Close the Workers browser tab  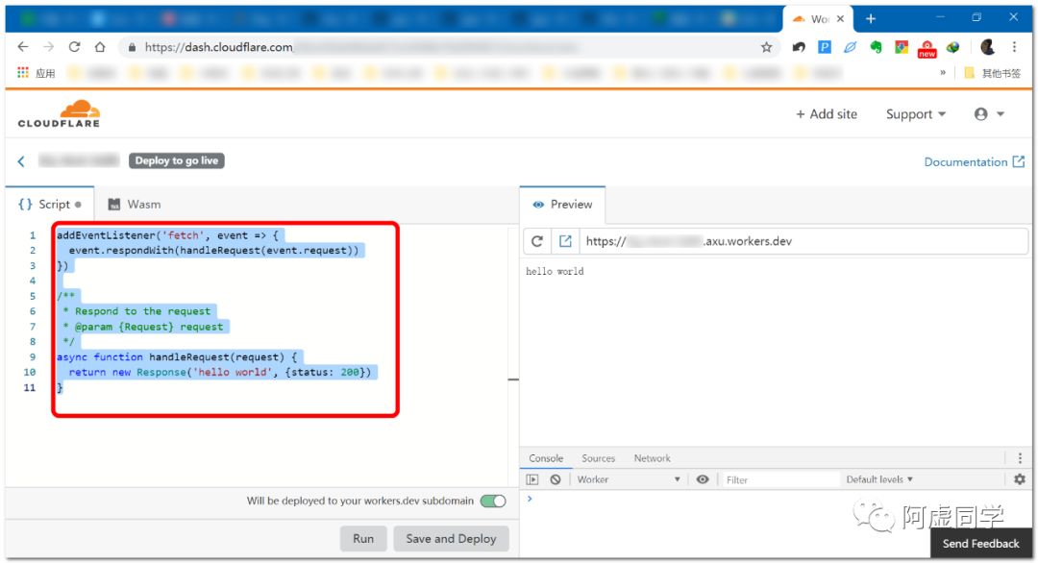(x=840, y=18)
